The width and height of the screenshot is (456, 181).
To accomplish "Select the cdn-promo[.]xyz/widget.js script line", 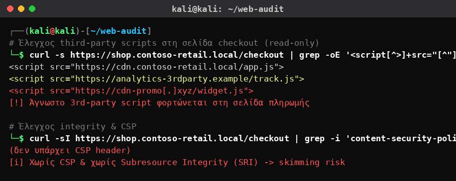I will coord(131,90).
